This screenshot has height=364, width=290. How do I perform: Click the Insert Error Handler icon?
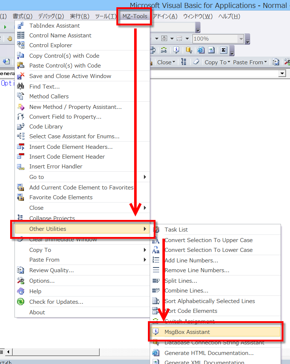pyautogui.click(x=21, y=167)
